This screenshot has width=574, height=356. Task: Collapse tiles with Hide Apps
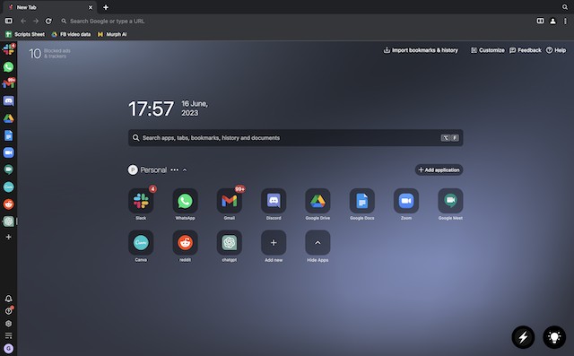pos(317,243)
